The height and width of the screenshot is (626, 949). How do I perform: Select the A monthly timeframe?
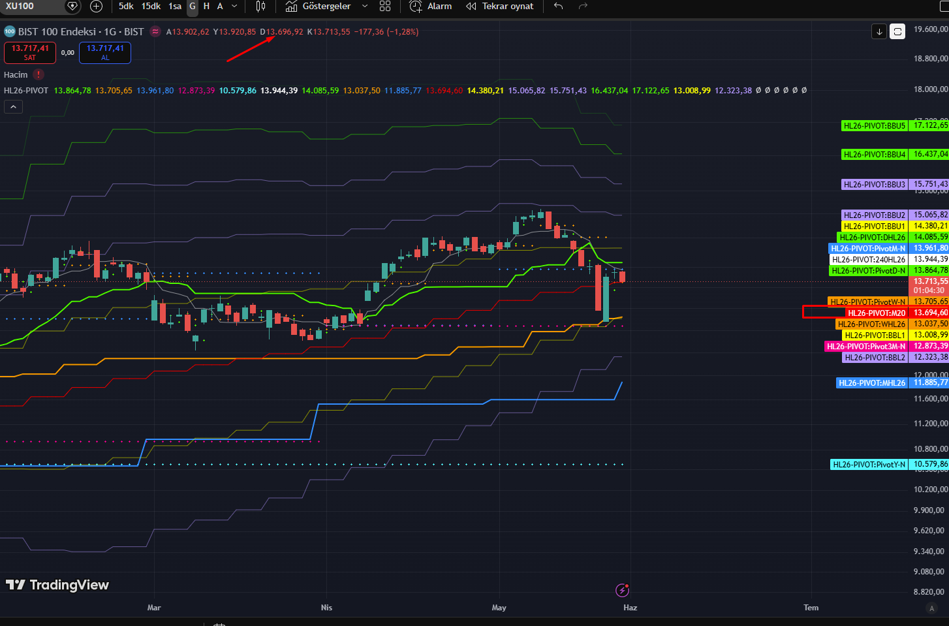220,7
